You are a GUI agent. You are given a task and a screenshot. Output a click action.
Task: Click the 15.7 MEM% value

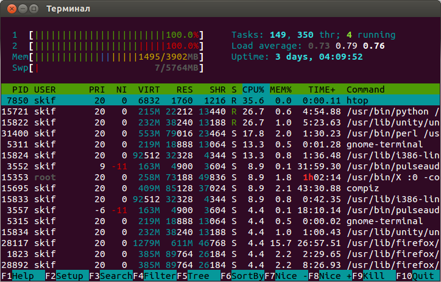point(281,243)
